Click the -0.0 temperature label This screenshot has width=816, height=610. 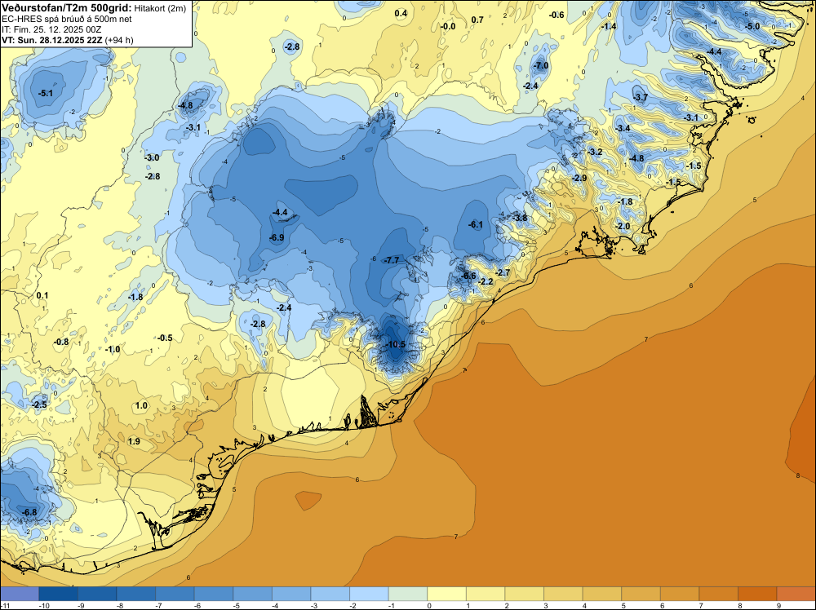[447, 27]
